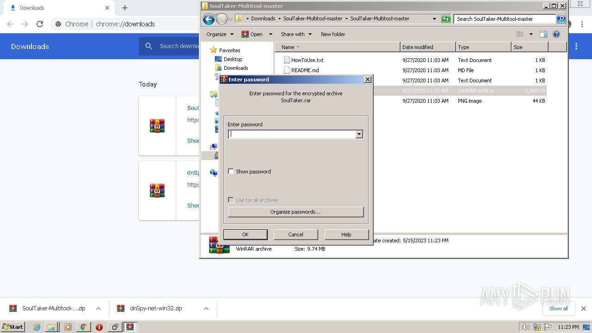This screenshot has width=592, height=333.
Task: Expand the view options dropdown arrow
Action: click(531, 34)
